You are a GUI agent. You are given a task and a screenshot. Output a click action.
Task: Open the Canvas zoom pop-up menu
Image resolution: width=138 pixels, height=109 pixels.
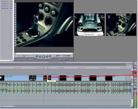click(x=61, y=60)
